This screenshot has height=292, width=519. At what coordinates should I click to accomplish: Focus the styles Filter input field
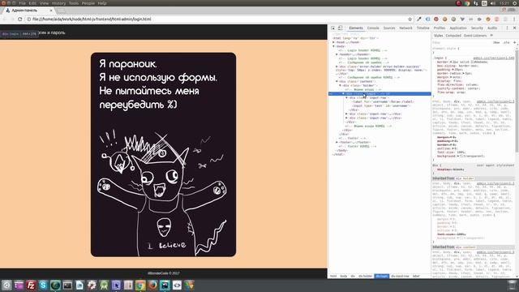461,43
